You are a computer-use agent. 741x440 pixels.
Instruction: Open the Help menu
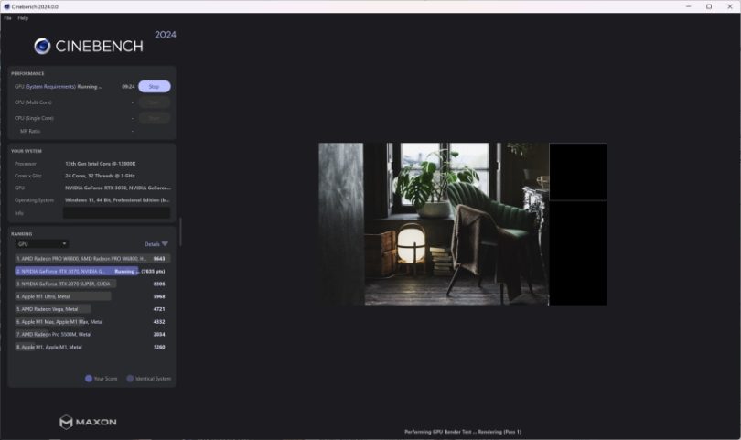tap(23, 18)
